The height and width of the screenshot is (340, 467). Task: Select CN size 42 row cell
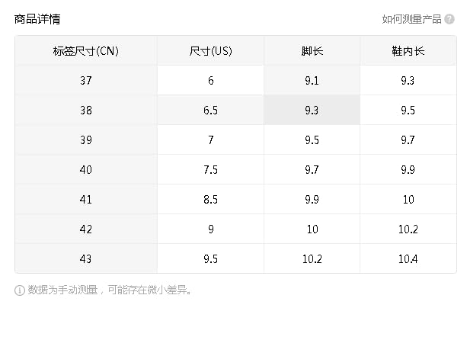[x=86, y=229]
